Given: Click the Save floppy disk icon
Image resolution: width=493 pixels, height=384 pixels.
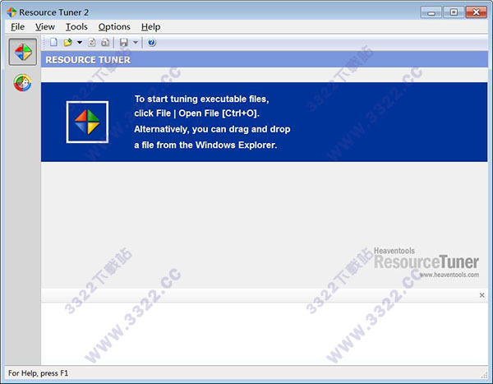Looking at the screenshot, I should [124, 43].
